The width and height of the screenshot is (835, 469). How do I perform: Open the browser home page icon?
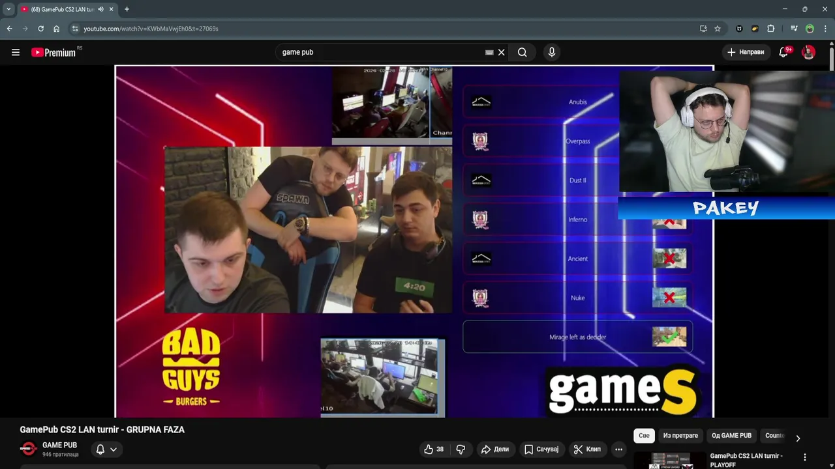pyautogui.click(x=56, y=29)
